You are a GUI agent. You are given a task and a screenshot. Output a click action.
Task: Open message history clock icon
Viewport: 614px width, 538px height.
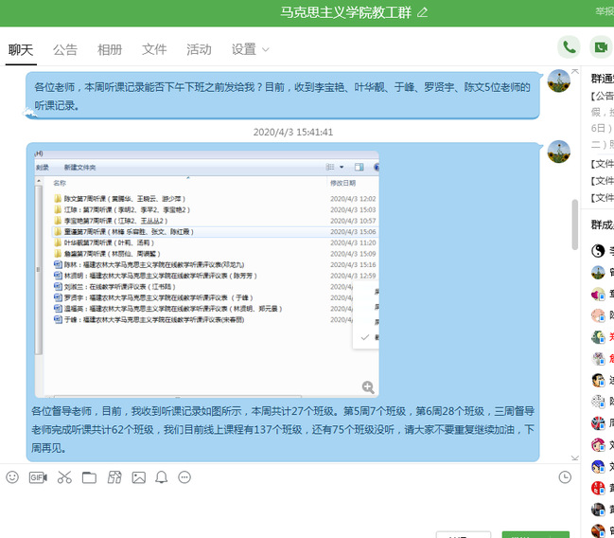pos(565,477)
